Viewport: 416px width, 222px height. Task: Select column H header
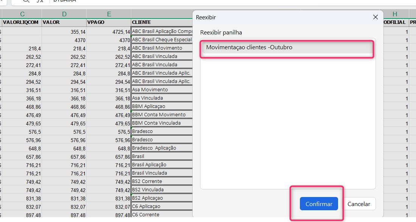[395, 14]
